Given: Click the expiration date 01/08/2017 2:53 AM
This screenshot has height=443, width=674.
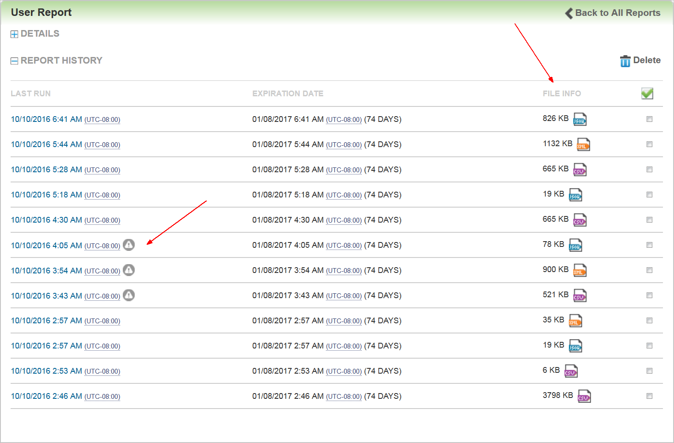Looking at the screenshot, I should pyautogui.click(x=288, y=371).
